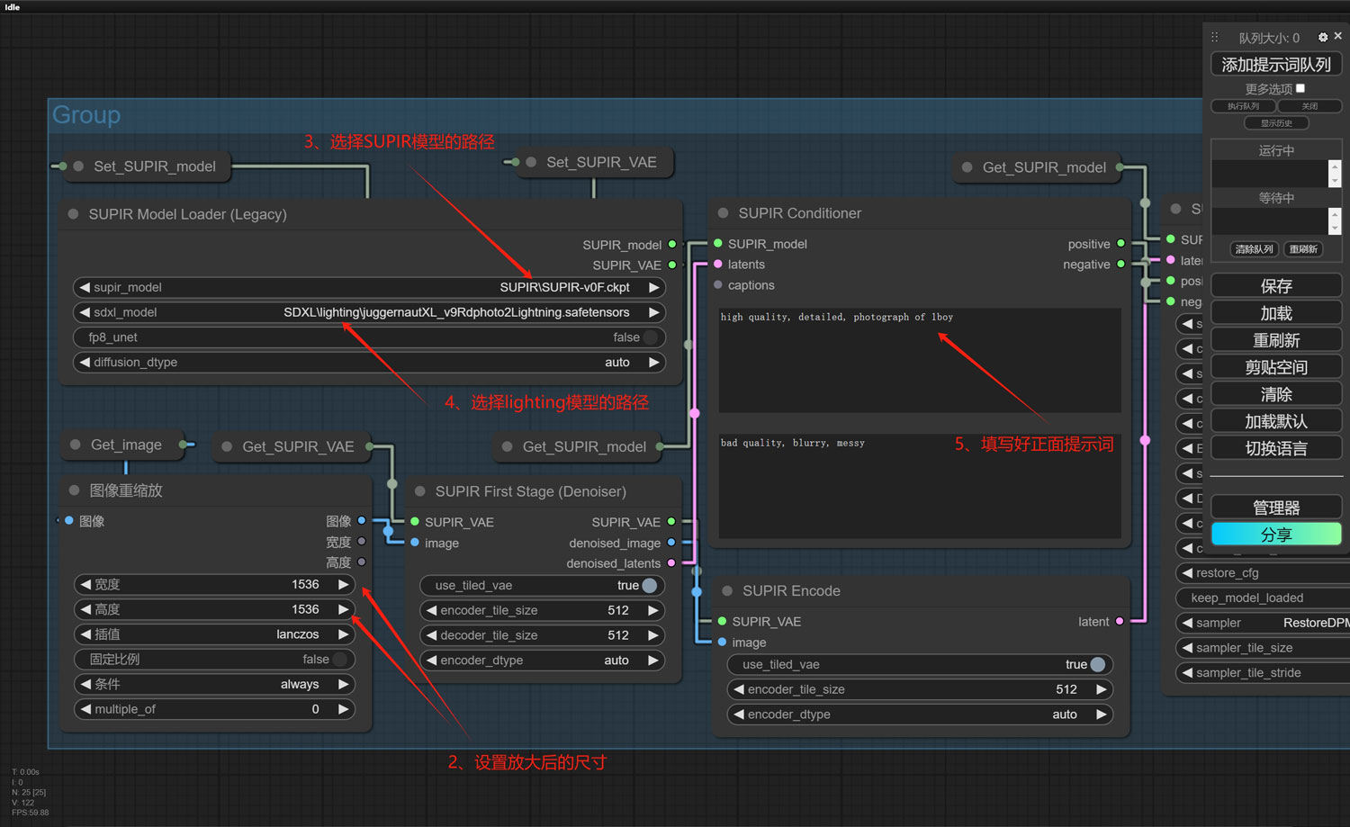
Task: Click the drag handle of queue panel
Action: click(1214, 37)
